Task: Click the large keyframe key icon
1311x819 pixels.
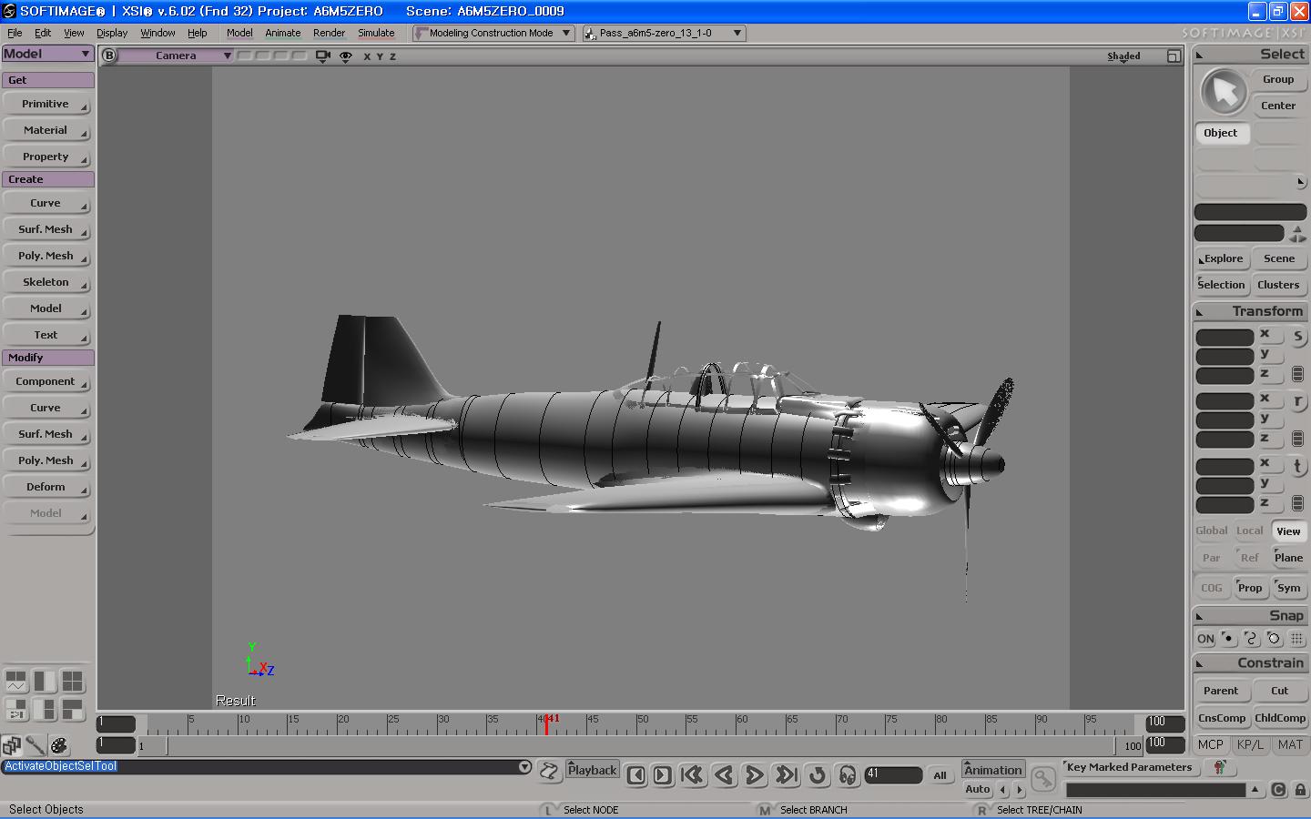Action: pyautogui.click(x=1042, y=779)
